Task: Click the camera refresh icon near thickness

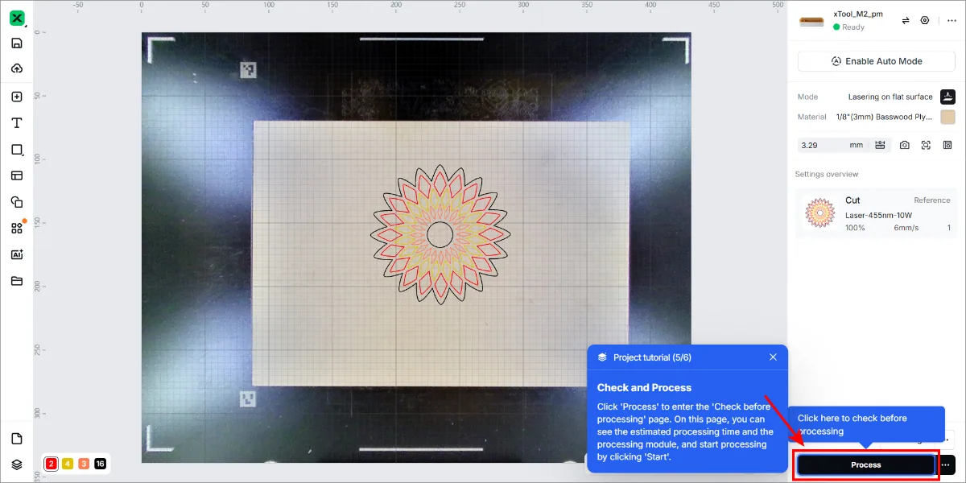Action: pyautogui.click(x=905, y=145)
